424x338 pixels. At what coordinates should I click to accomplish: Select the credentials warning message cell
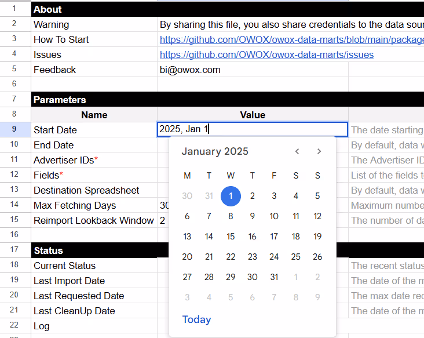click(x=291, y=24)
